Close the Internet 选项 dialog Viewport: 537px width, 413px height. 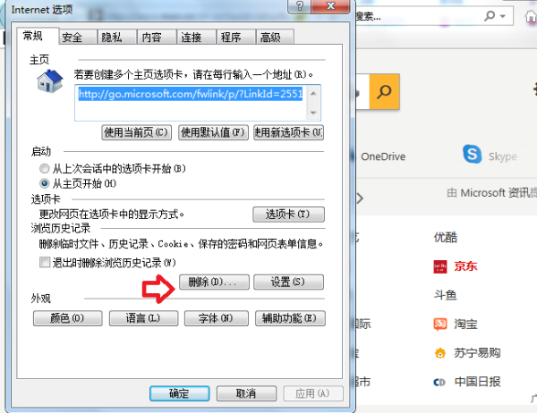(x=331, y=6)
